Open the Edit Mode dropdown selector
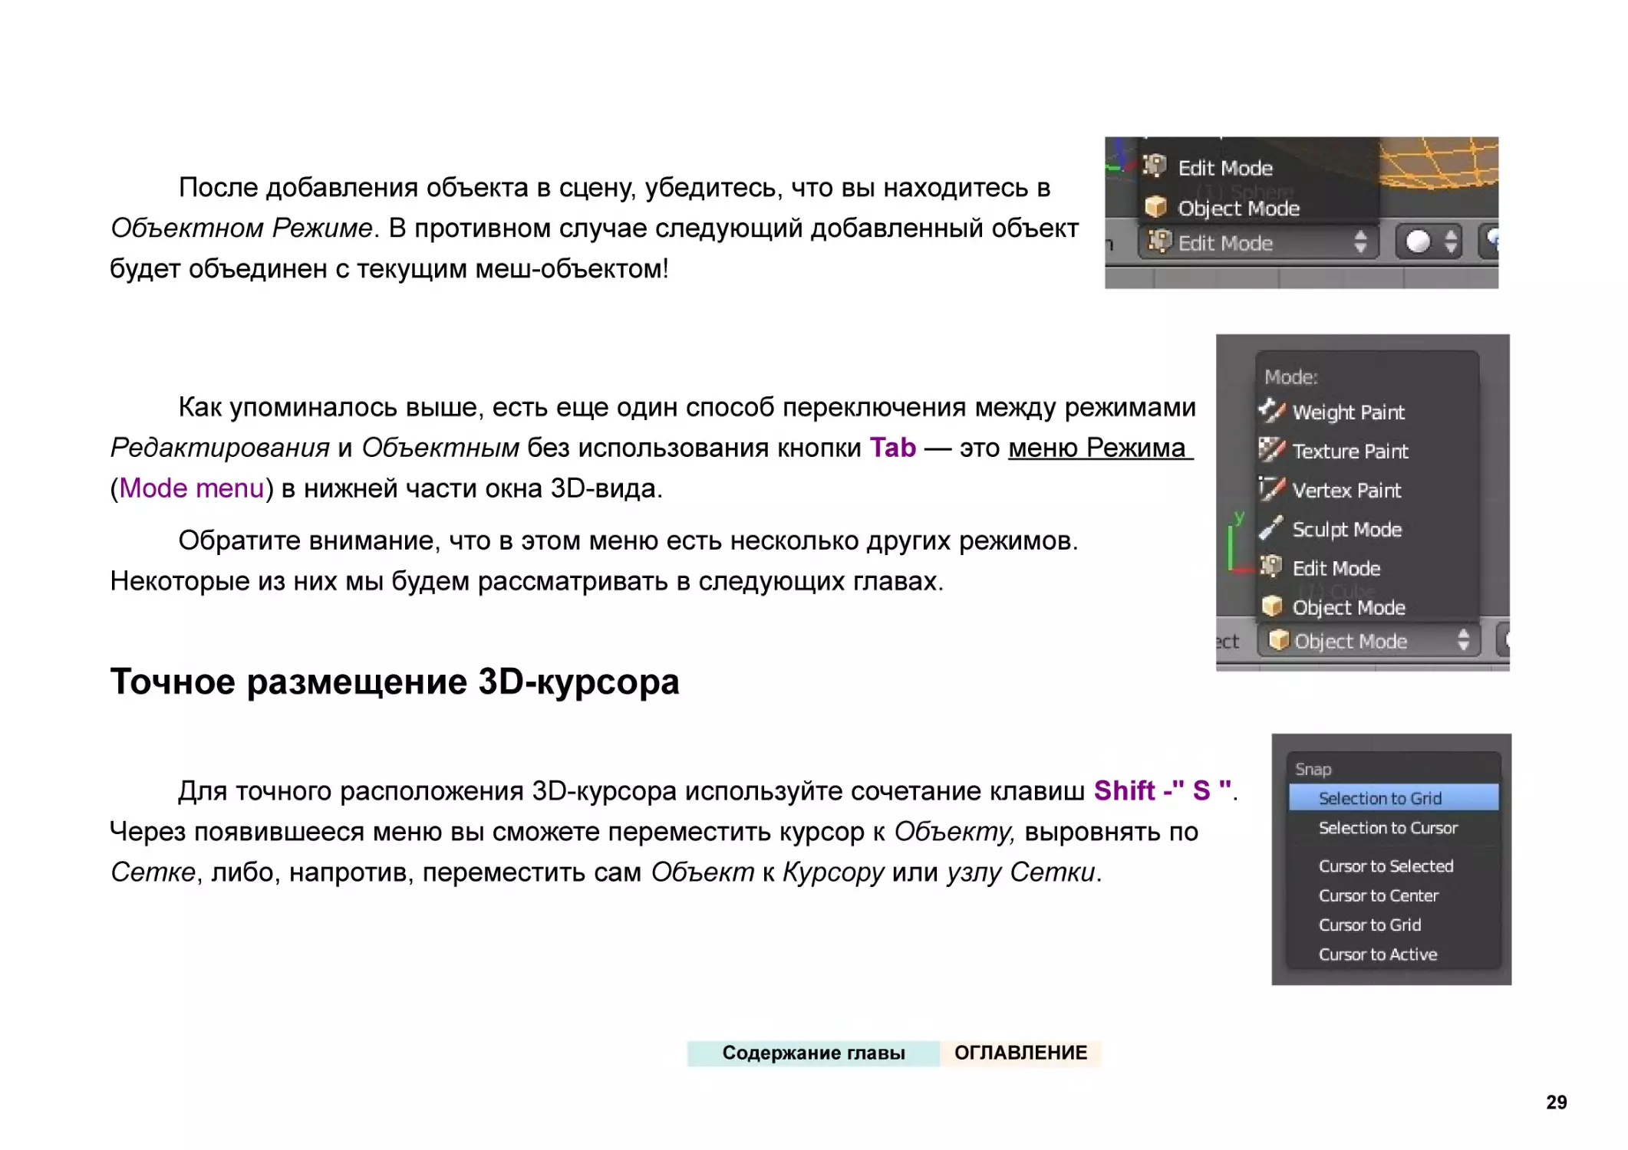Screen dimensions: 1628x1150 coord(1258,242)
